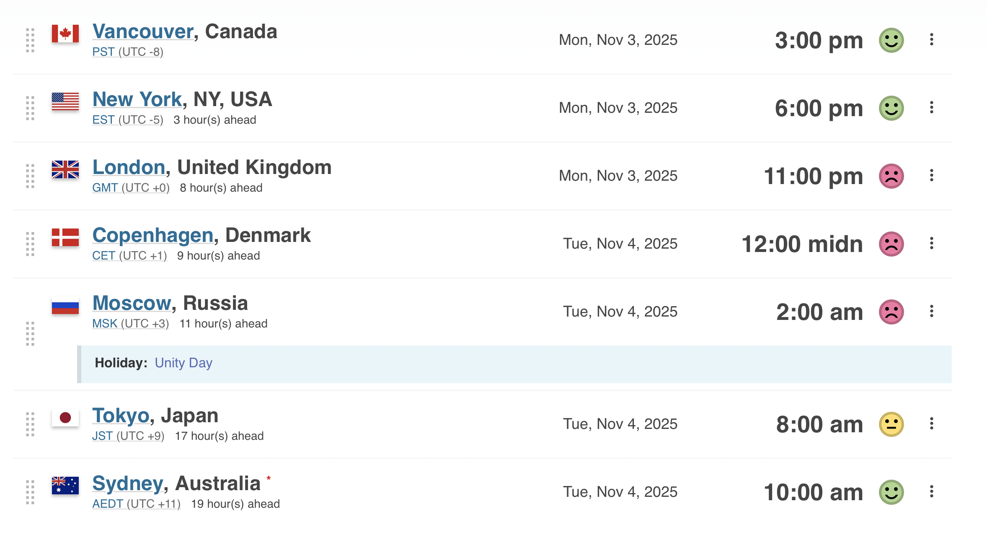Image resolution: width=987 pixels, height=535 pixels.
Task: Open the Tokyo city link
Action: click(121, 416)
